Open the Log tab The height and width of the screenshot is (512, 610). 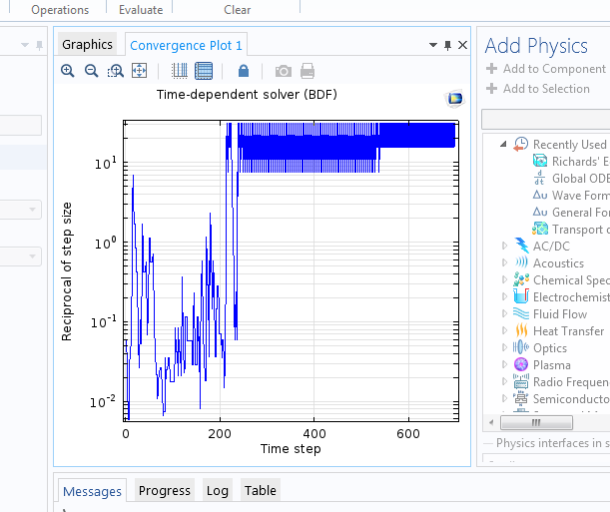click(218, 491)
